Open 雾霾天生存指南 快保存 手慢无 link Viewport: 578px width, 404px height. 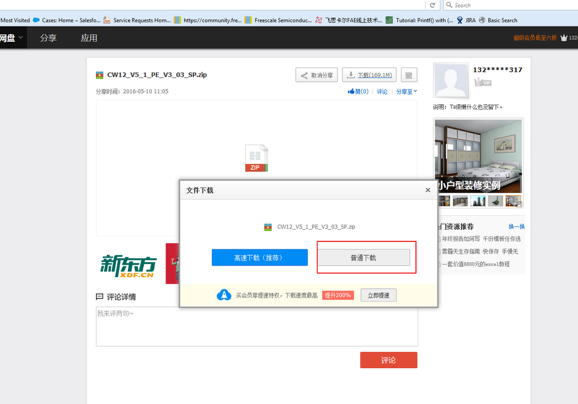(480, 251)
